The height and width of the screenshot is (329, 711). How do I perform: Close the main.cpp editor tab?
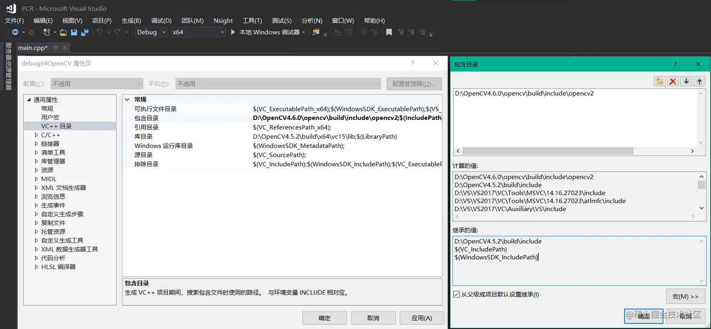(65, 47)
